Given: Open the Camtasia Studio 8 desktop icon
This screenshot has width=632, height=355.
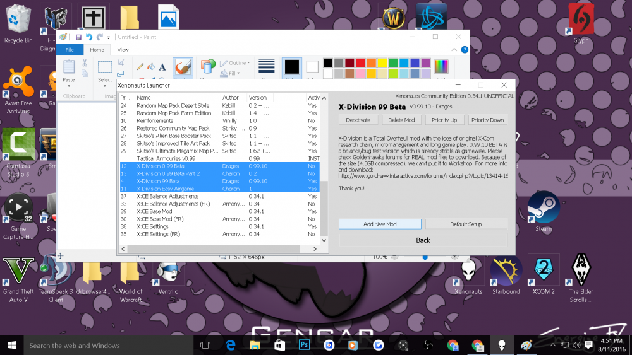Looking at the screenshot, I should click(18, 153).
